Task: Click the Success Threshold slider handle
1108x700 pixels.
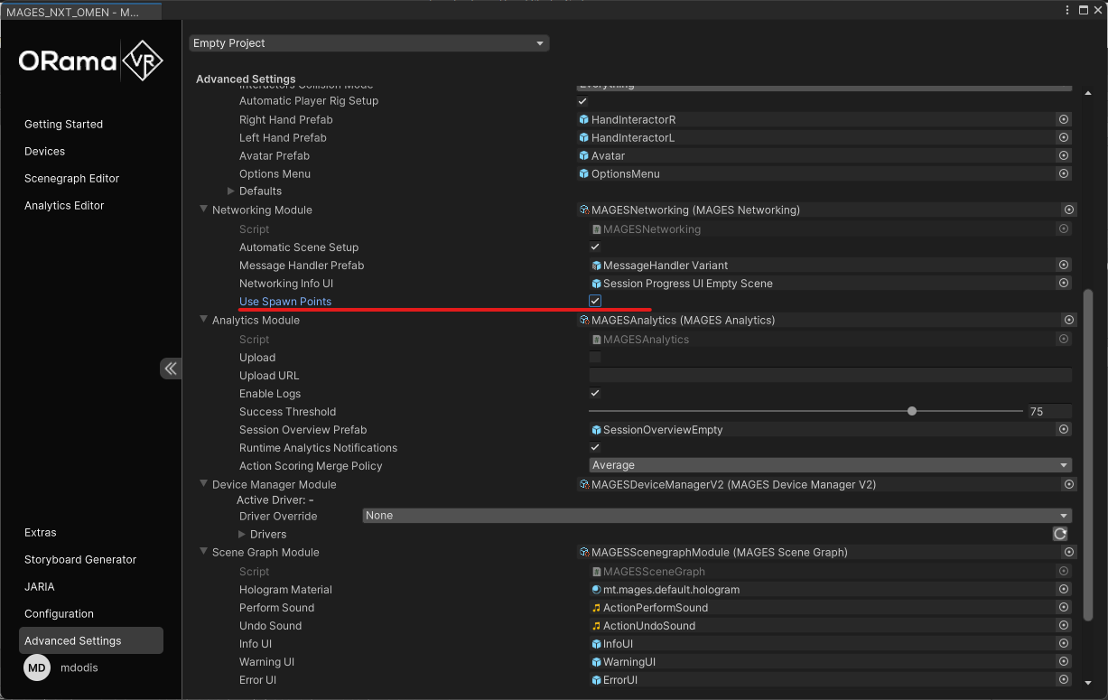Action: pyautogui.click(x=912, y=411)
